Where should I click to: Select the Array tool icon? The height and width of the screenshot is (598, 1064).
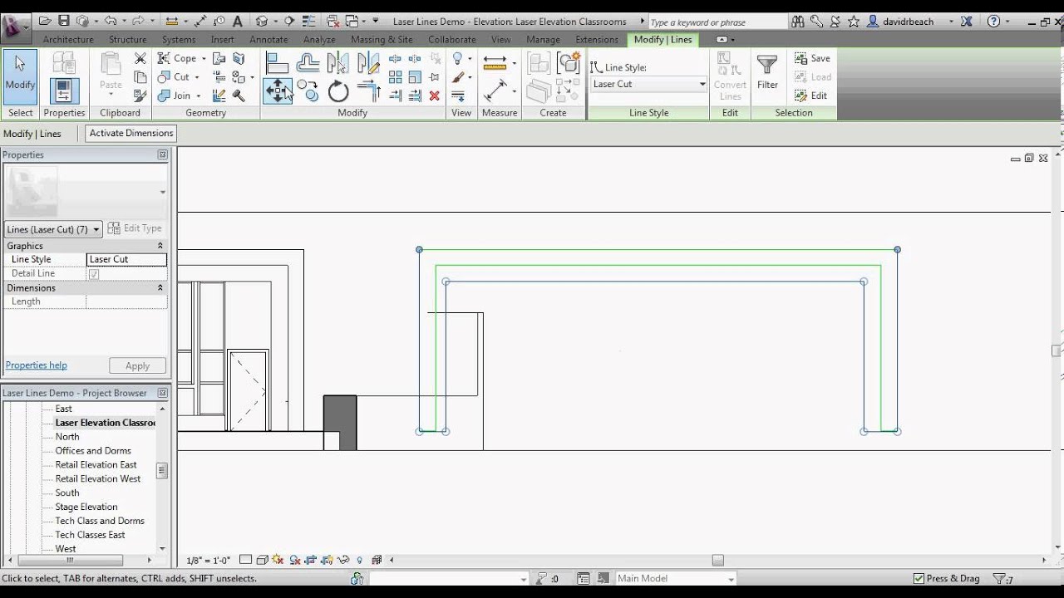tap(395, 77)
